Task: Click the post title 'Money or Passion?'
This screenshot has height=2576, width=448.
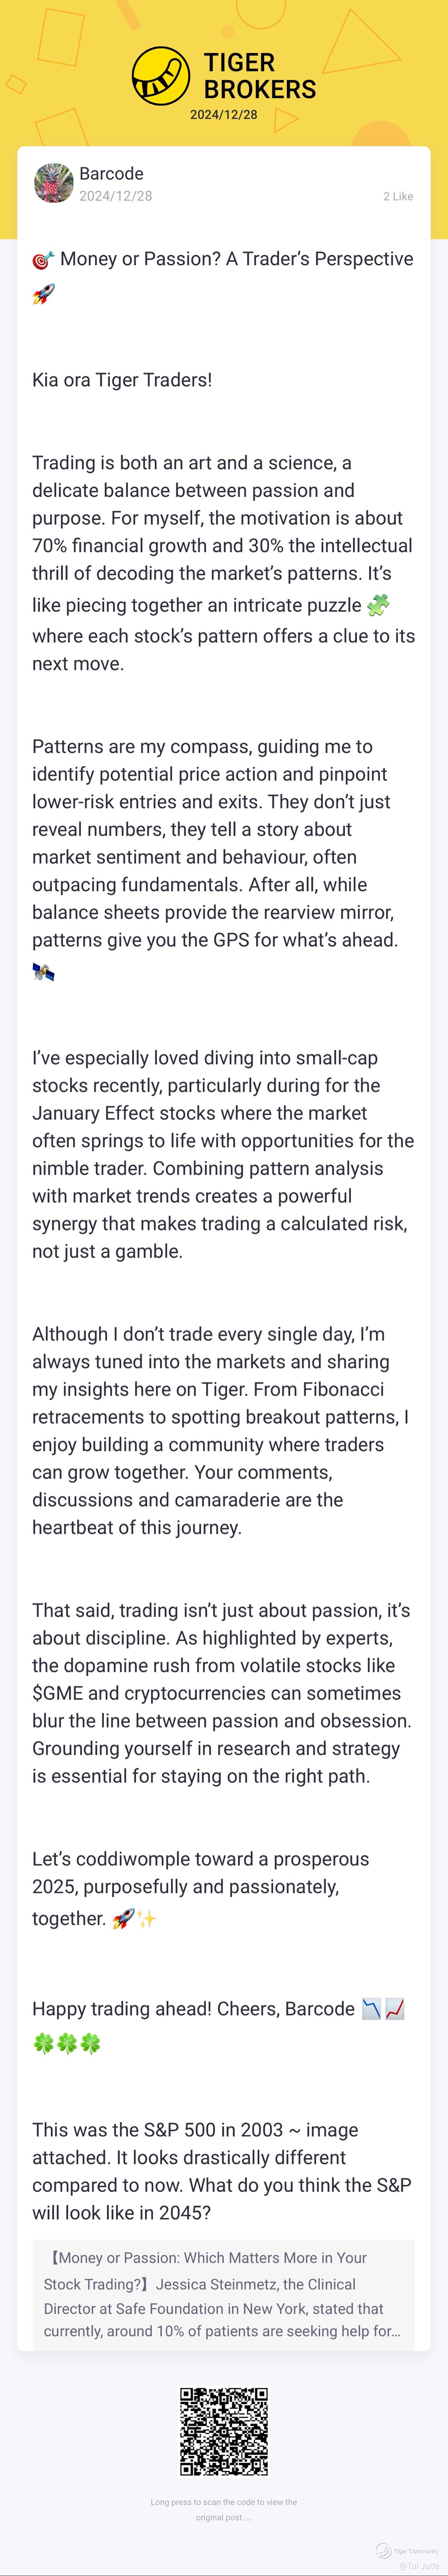Action: [237, 259]
